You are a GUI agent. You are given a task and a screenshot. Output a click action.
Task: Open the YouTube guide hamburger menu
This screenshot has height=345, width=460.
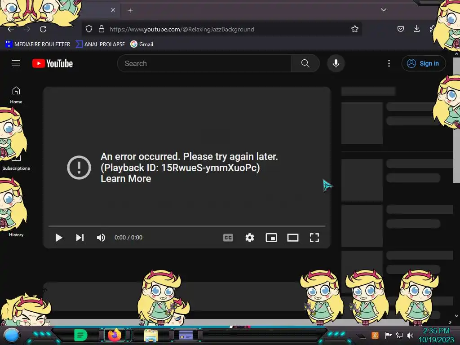16,63
